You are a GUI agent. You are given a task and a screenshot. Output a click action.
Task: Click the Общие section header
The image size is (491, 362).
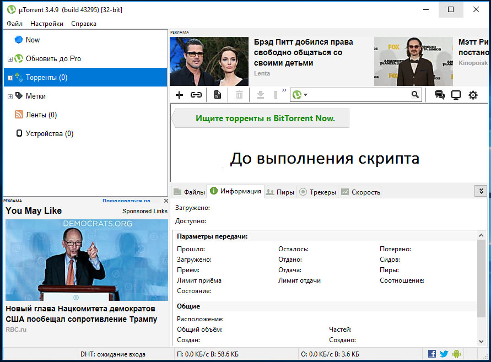tap(188, 306)
